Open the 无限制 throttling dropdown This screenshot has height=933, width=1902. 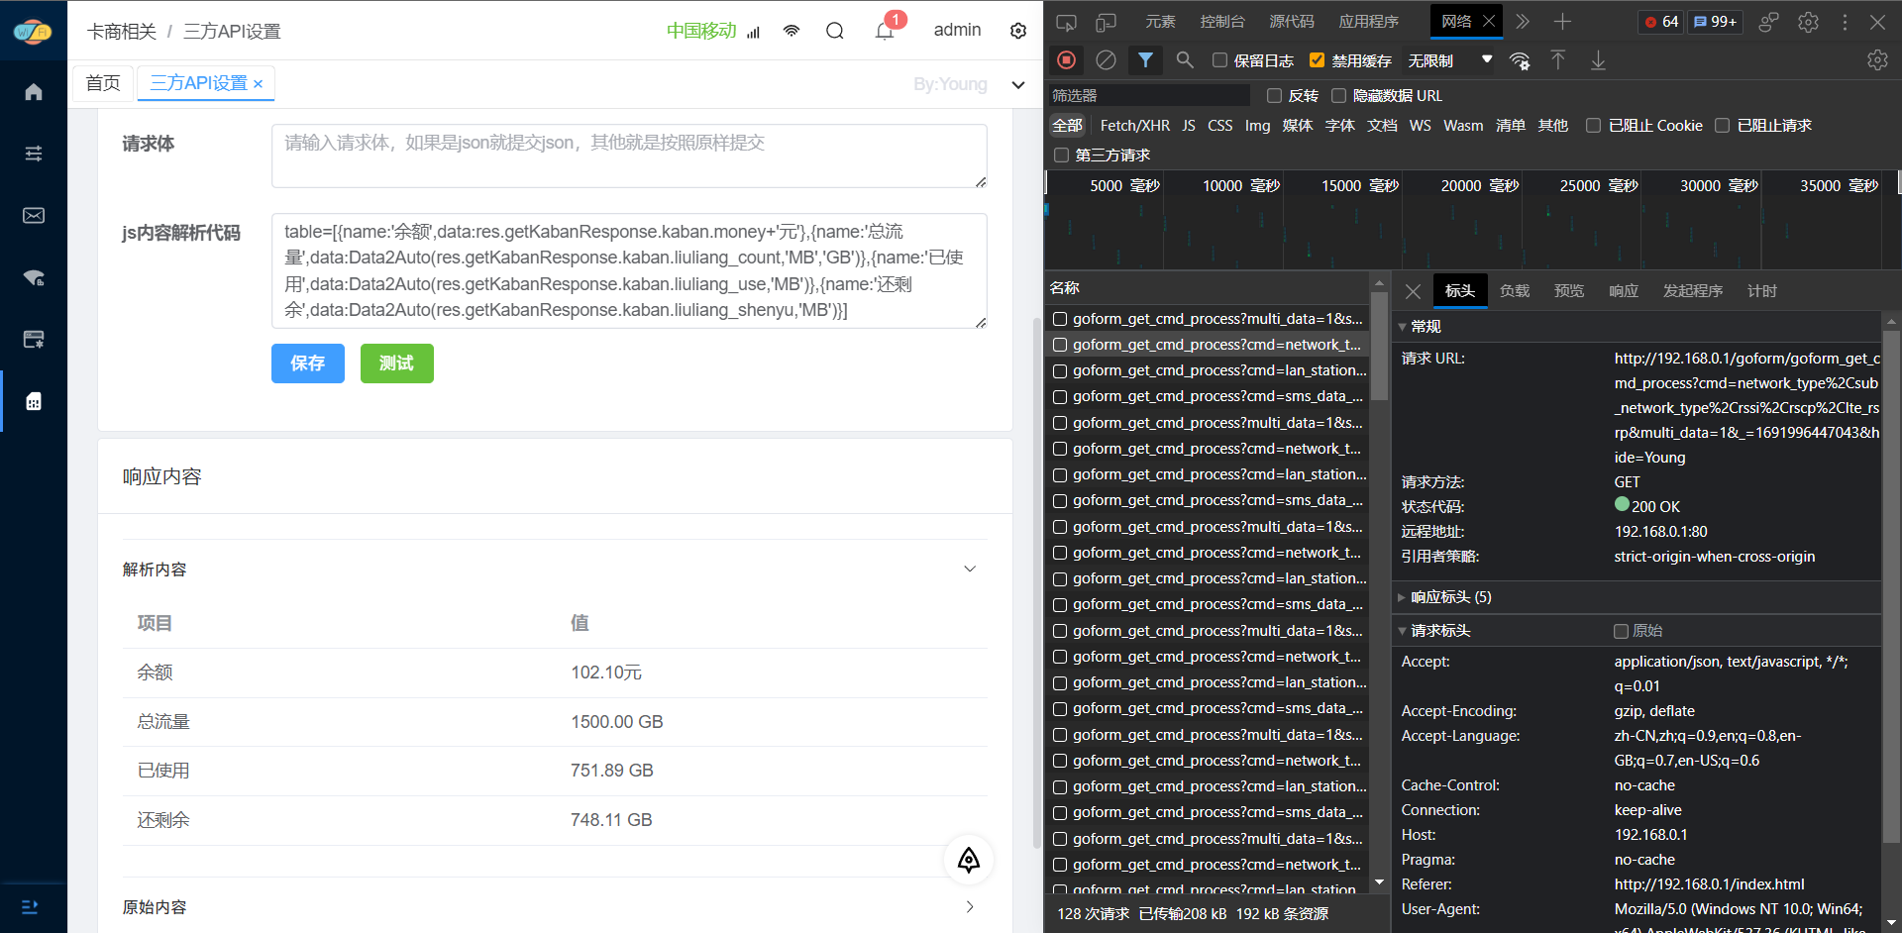pos(1449,60)
